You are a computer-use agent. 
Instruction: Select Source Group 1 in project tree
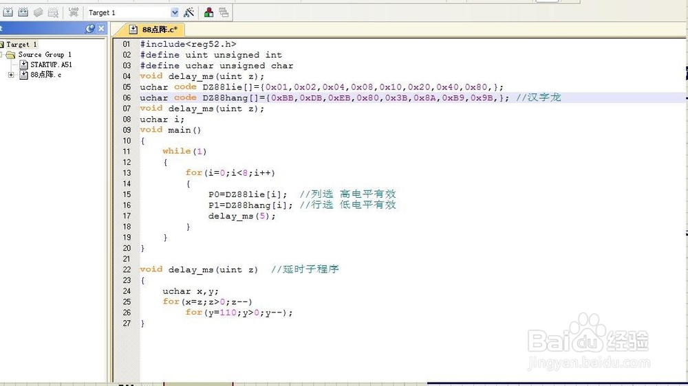pos(44,54)
